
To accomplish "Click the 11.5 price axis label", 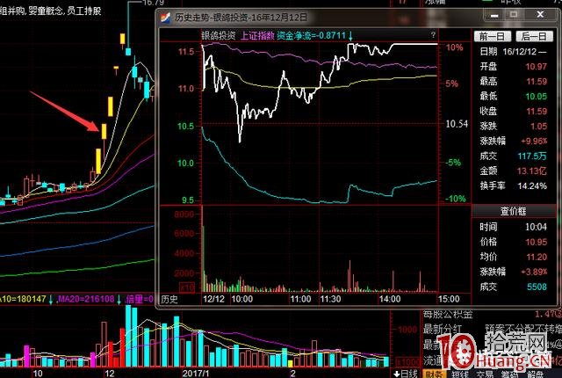I will tap(186, 52).
